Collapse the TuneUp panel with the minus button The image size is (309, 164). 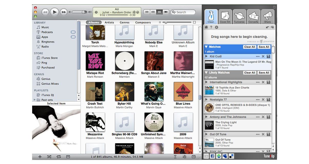pyautogui.click(x=275, y=7)
